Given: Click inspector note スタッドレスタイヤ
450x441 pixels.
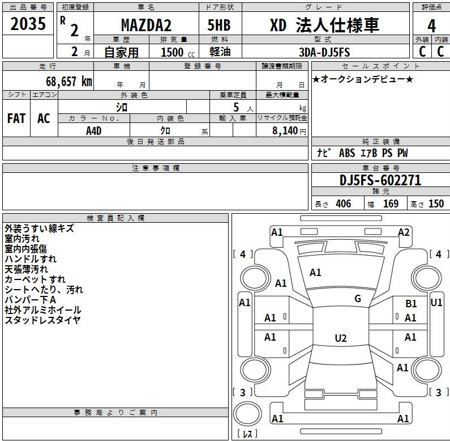Looking at the screenshot, I should pos(43,320).
